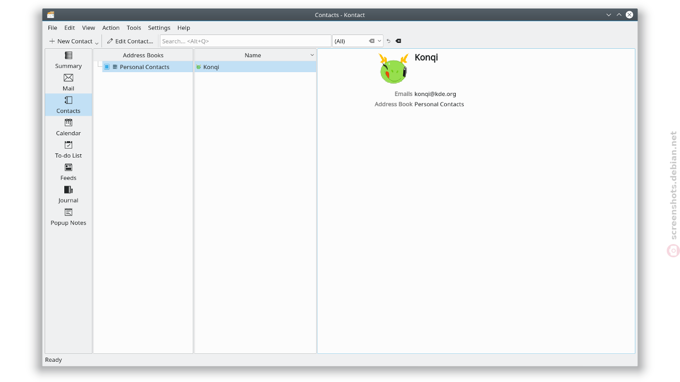Viewport: 680px width, 382px height.
Task: Open the Summary view in sidebar
Action: click(69, 60)
